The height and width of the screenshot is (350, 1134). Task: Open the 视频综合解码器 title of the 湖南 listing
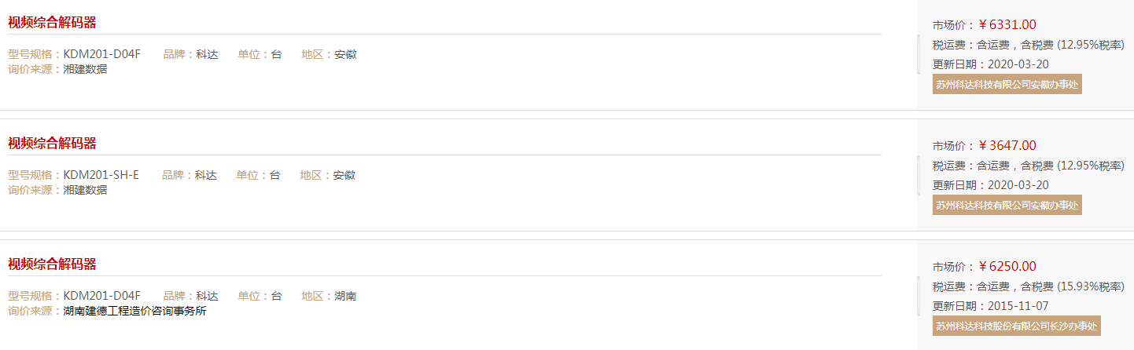(52, 264)
